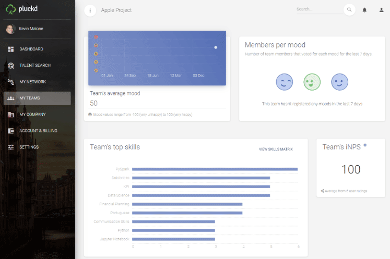Click the Financial Planning skill bar
Image resolution: width=390 pixels, height=259 pixels.
point(187,204)
